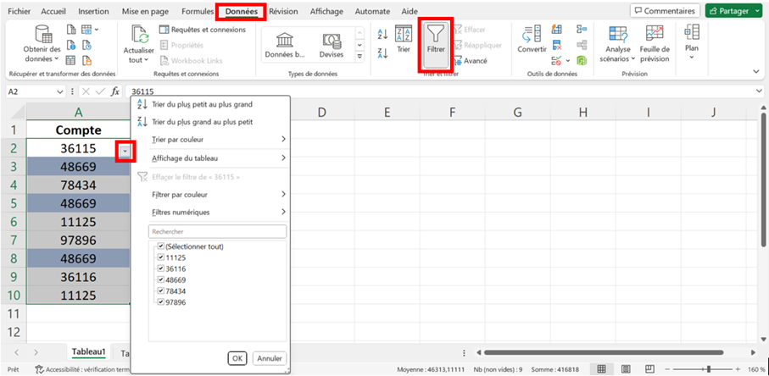Click the zoom in plus button
This screenshot has width=769, height=376.
click(739, 368)
